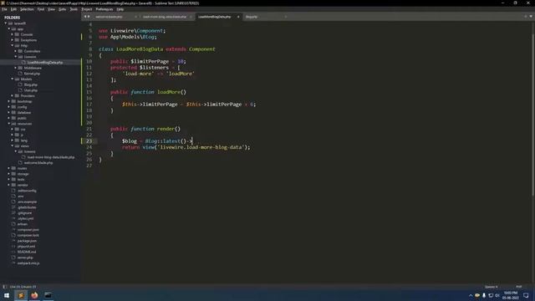Open the Tools menu
The width and height of the screenshot is (535, 301).
[74, 9]
